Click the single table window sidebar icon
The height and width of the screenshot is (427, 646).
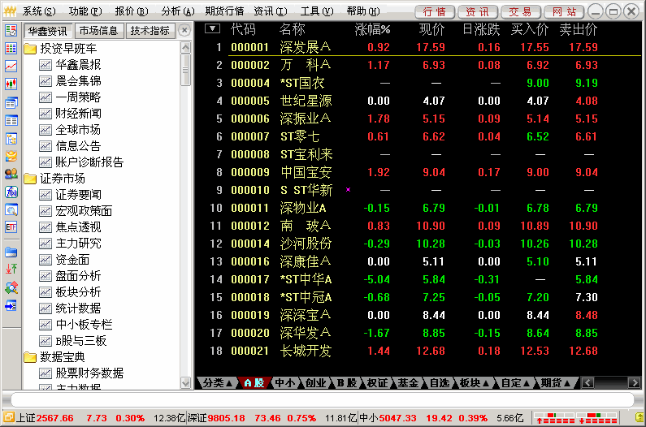coord(11,121)
